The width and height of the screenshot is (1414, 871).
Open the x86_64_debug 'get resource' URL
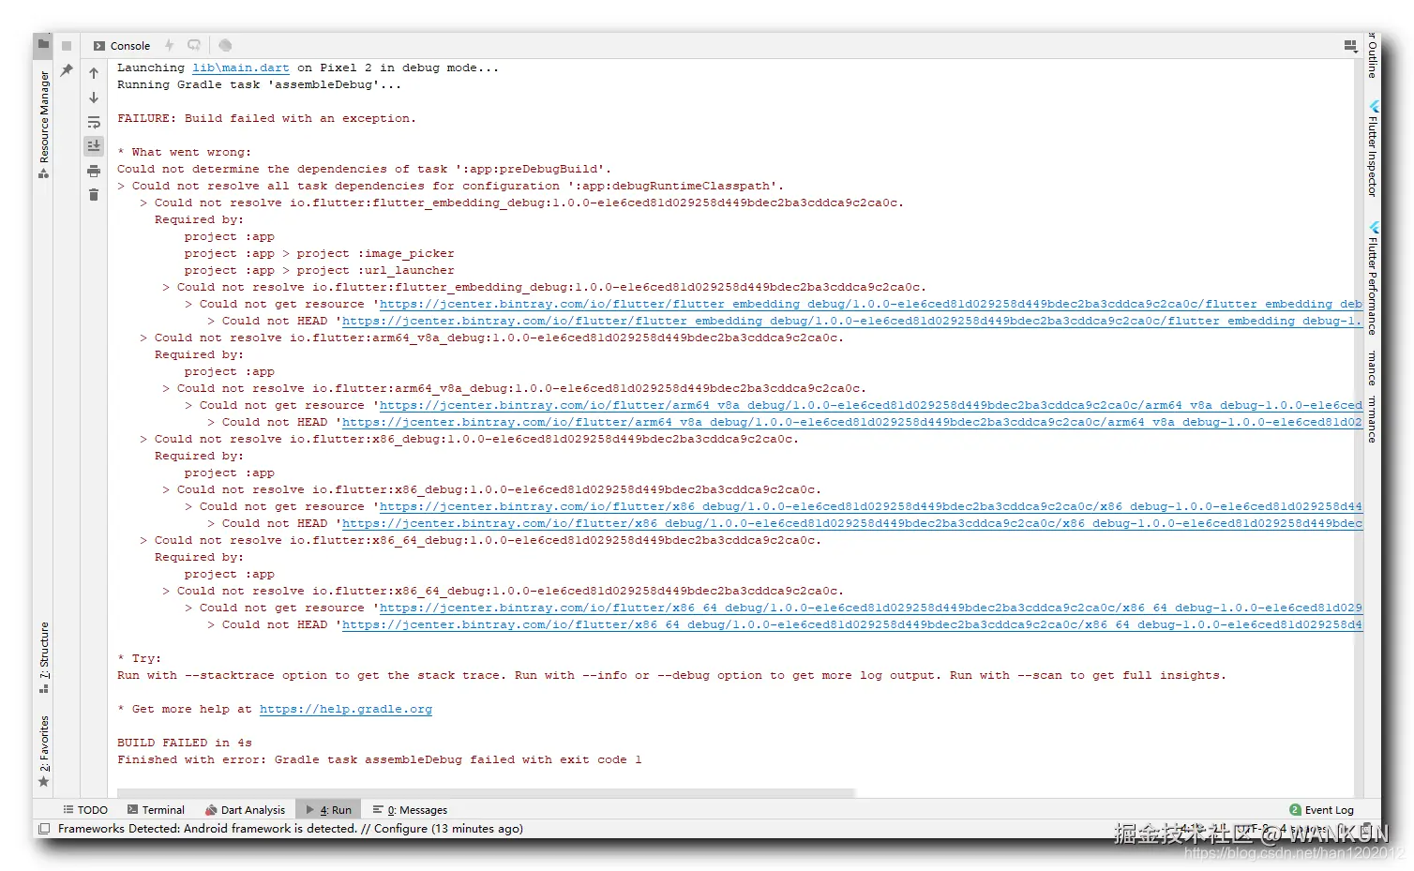pyautogui.click(x=871, y=608)
